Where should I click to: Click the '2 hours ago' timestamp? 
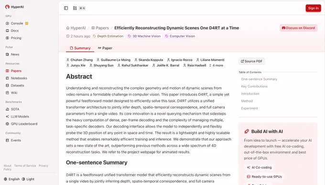click(x=78, y=36)
